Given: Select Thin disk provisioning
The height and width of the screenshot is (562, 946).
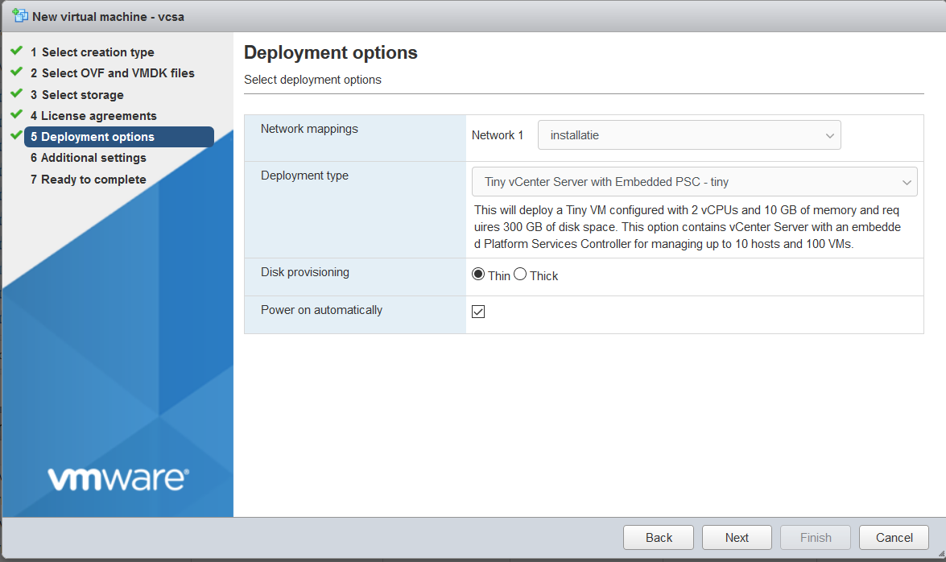Looking at the screenshot, I should [x=478, y=275].
